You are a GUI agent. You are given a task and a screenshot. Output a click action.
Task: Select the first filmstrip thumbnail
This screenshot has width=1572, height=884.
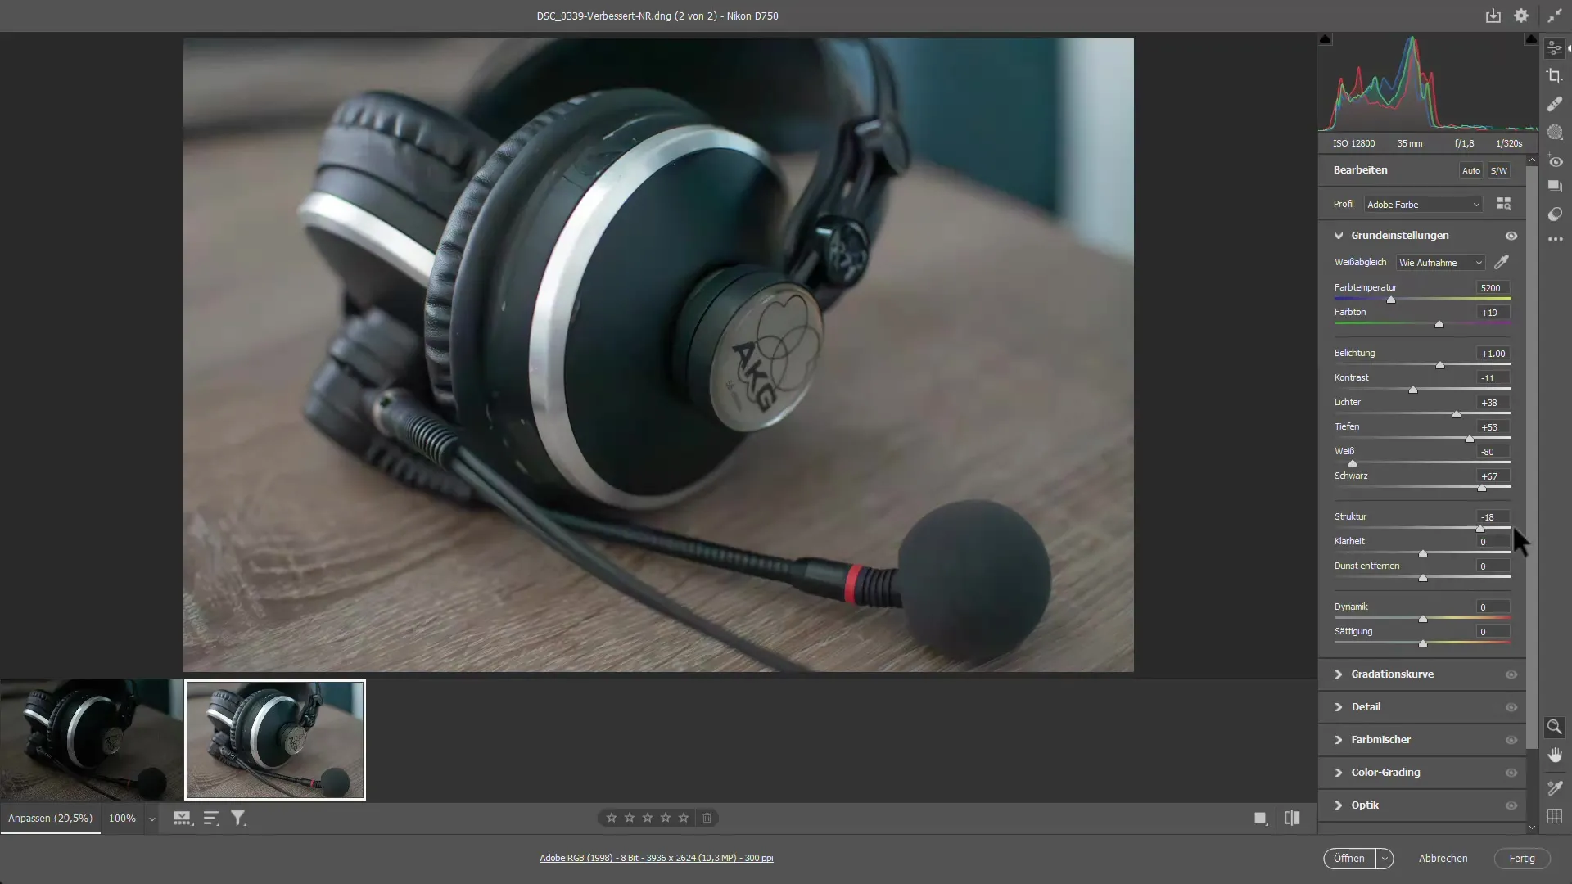[92, 740]
